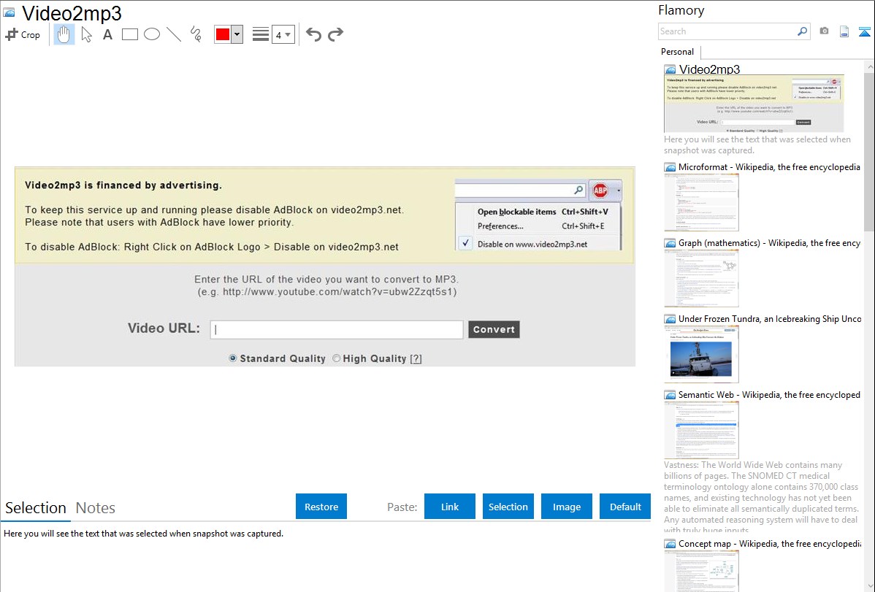Click the Concept map snapshot title
Viewport: 875px width, 592px height.
coord(770,543)
